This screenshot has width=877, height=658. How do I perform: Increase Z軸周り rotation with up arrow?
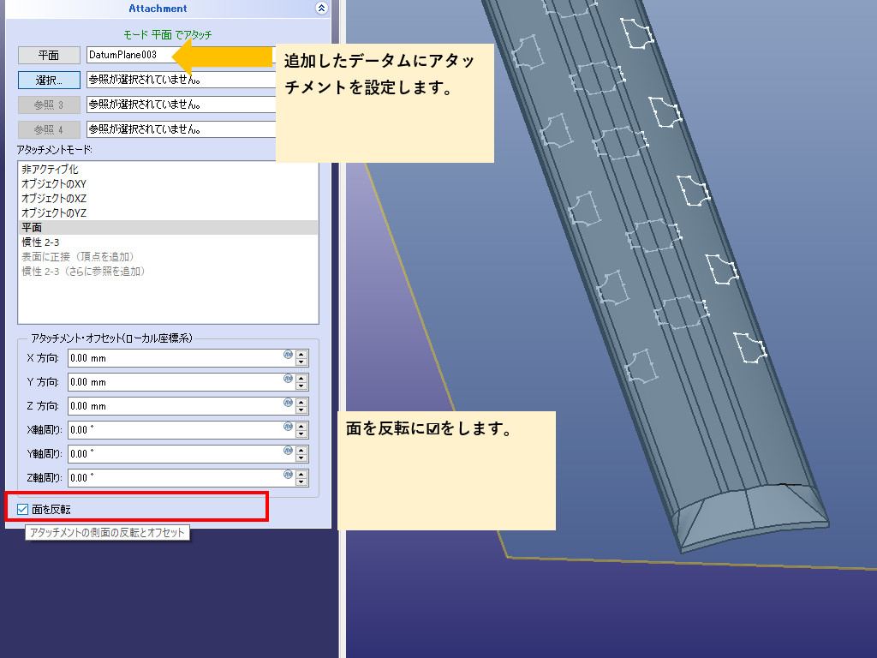click(x=301, y=474)
